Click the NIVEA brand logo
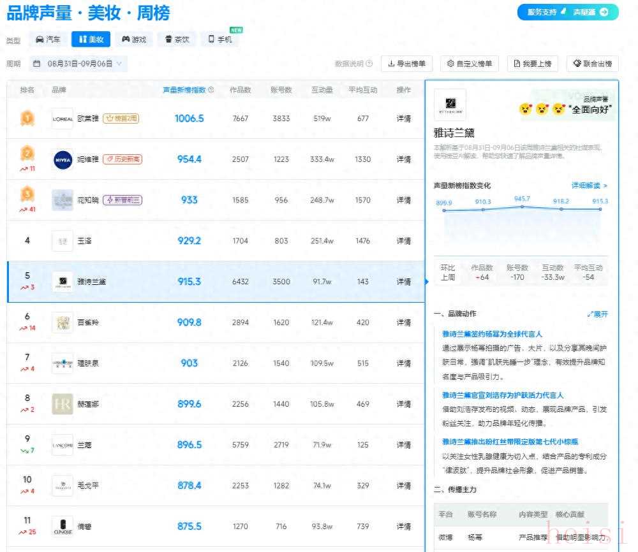Viewport: 638px width, 552px height. (63, 159)
